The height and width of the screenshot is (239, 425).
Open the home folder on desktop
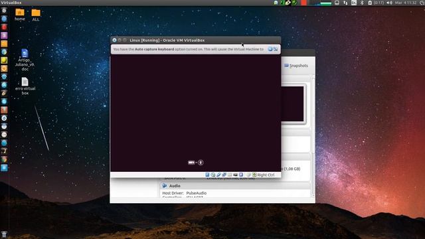click(20, 15)
